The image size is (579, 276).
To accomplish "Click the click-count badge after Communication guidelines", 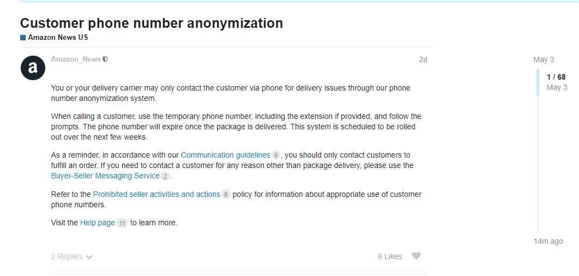I will pyautogui.click(x=275, y=155).
